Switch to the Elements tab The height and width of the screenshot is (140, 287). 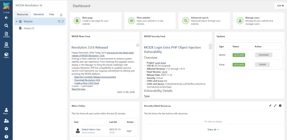coord(39,14)
